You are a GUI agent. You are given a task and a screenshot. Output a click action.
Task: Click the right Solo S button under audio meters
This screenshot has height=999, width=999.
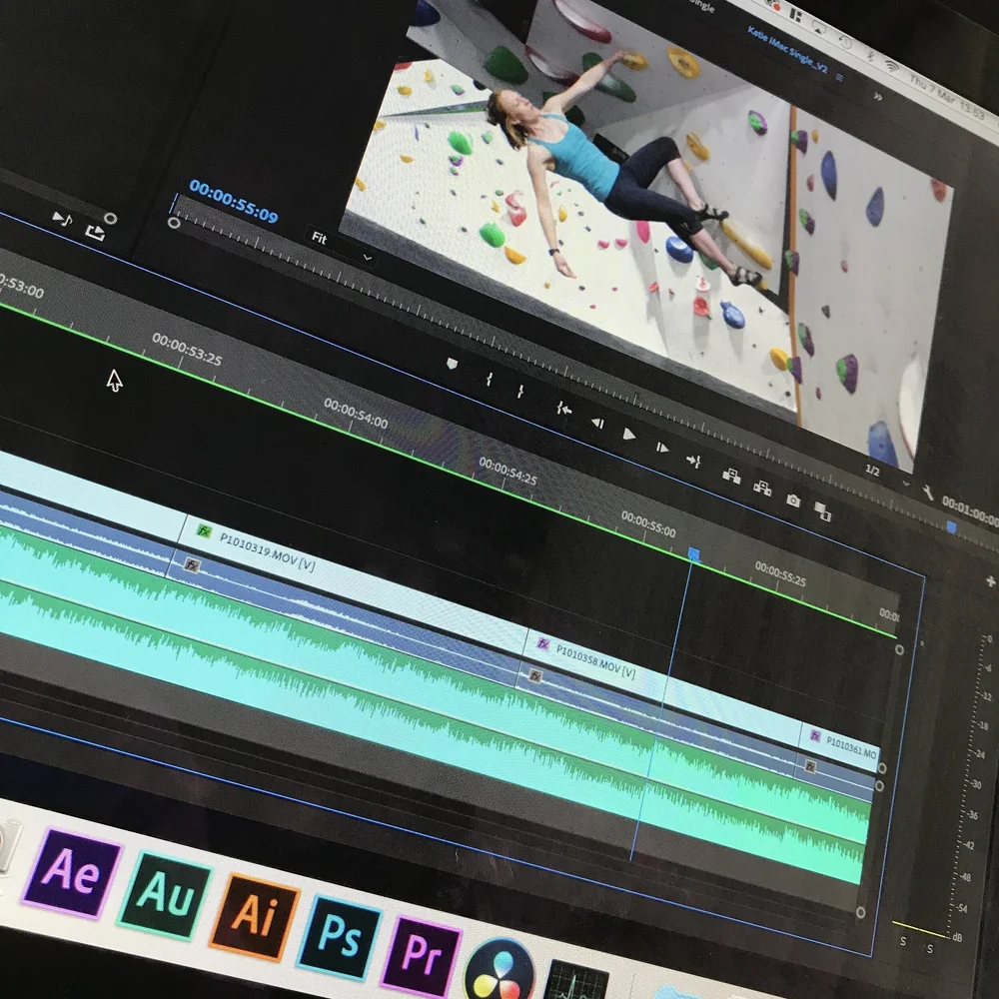[929, 949]
